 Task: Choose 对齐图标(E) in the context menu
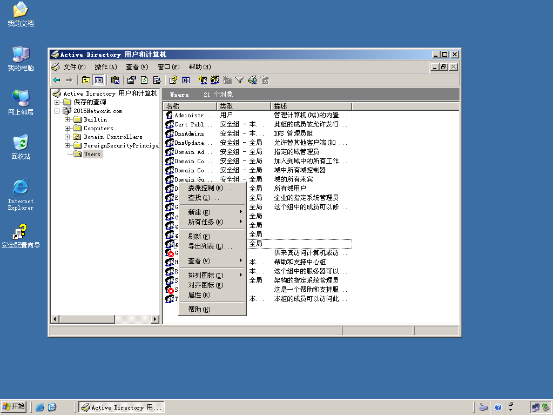coord(212,285)
